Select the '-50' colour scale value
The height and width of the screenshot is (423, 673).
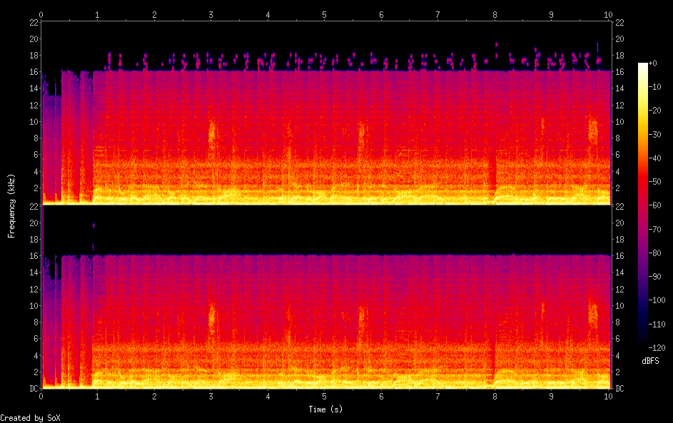654,181
